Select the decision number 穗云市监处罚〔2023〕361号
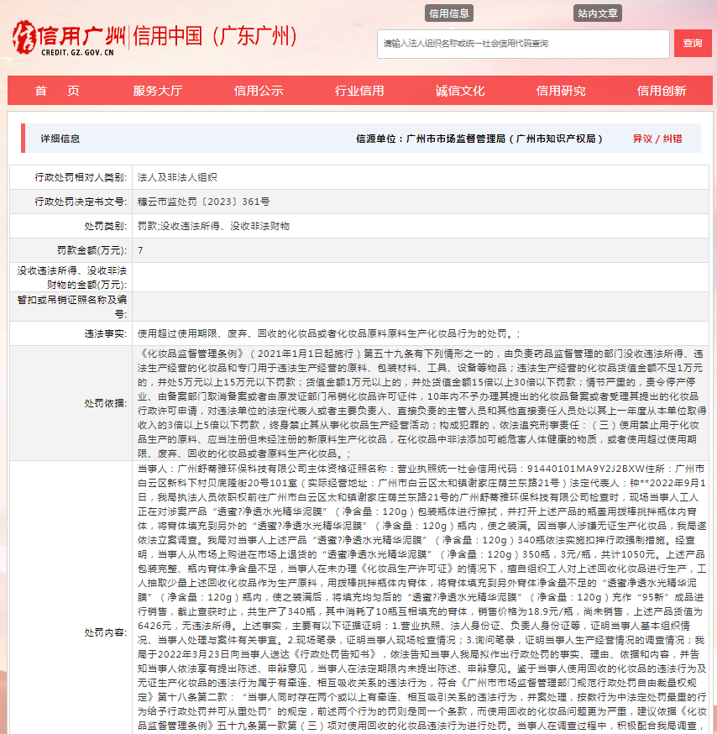The image size is (717, 734). pyautogui.click(x=204, y=202)
